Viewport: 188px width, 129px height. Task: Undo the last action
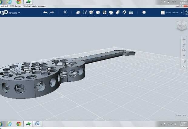pos(45,12)
